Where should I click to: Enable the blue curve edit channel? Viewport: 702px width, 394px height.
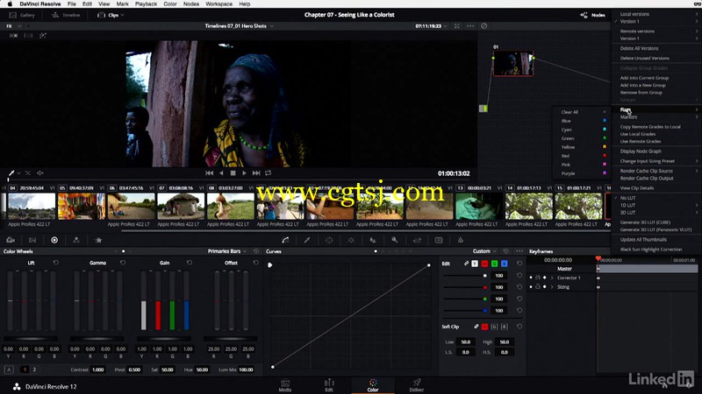tap(504, 264)
